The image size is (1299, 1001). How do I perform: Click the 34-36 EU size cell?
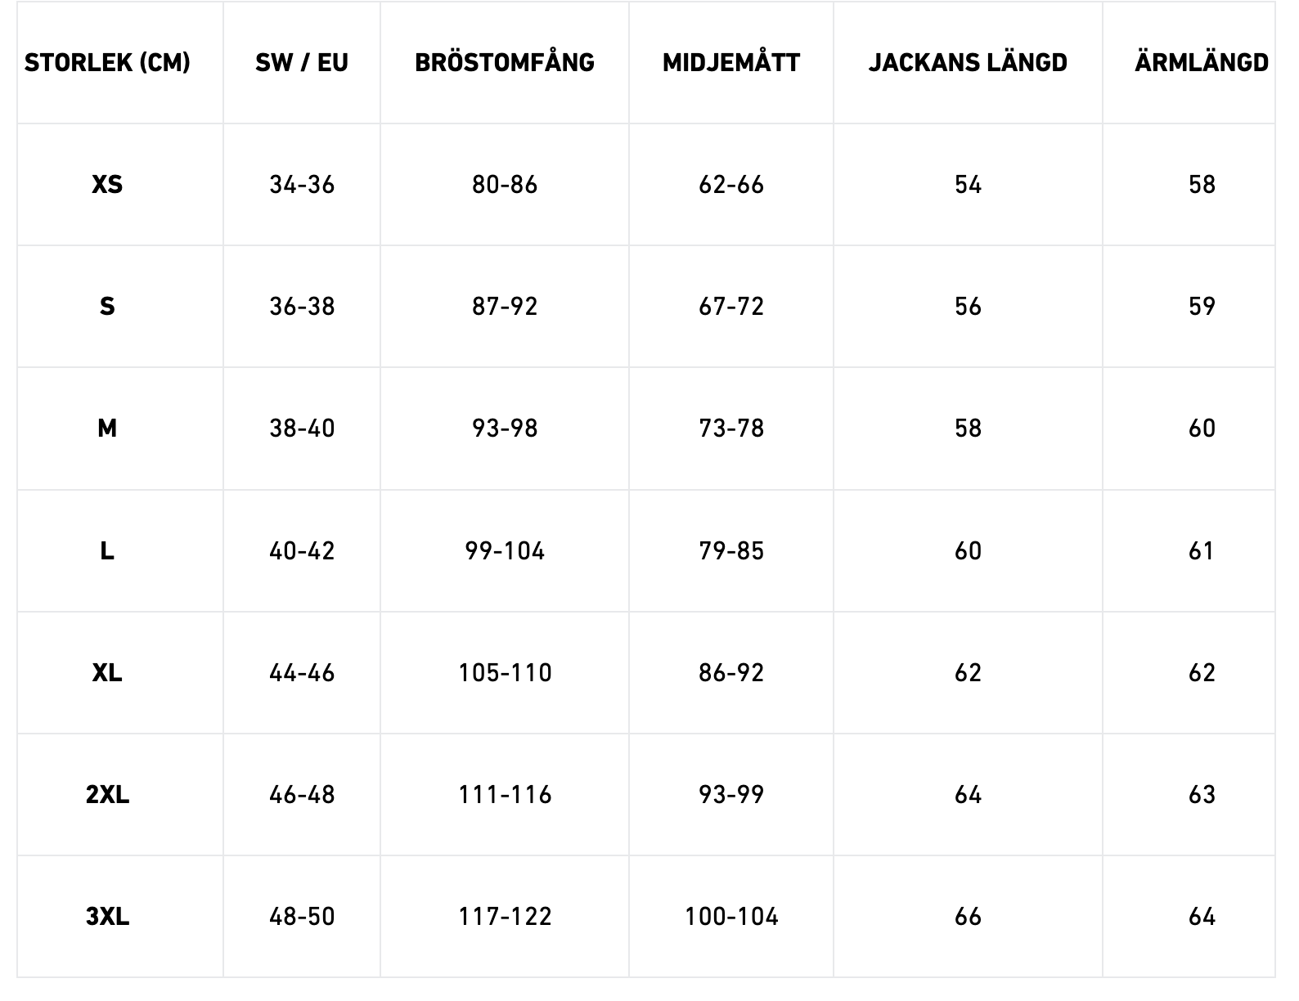(x=302, y=185)
